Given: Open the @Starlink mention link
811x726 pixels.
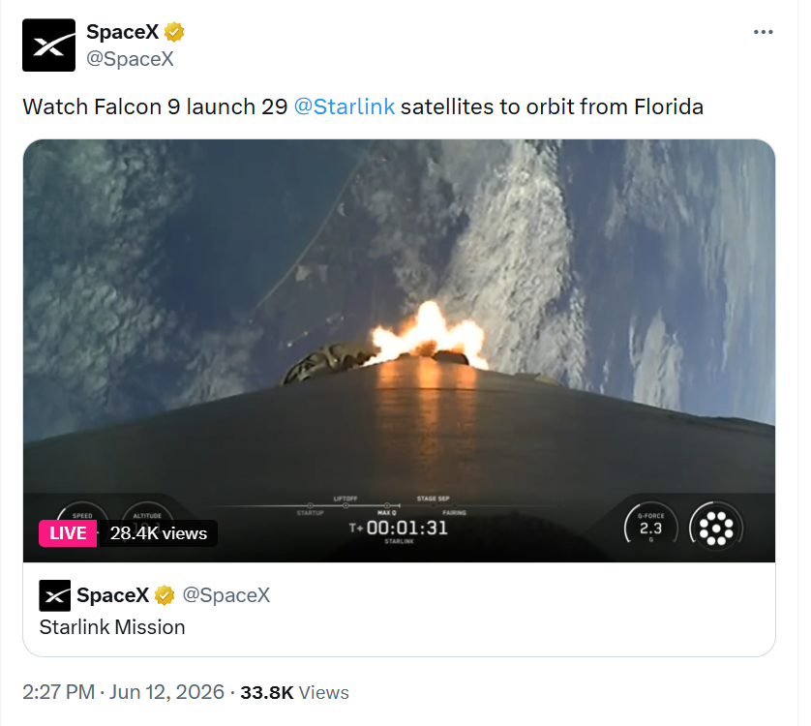Looking at the screenshot, I should [x=345, y=107].
